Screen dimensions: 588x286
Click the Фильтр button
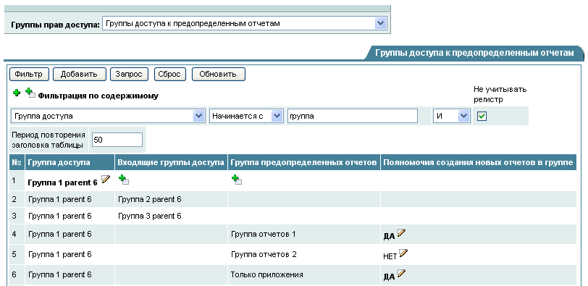coord(29,75)
